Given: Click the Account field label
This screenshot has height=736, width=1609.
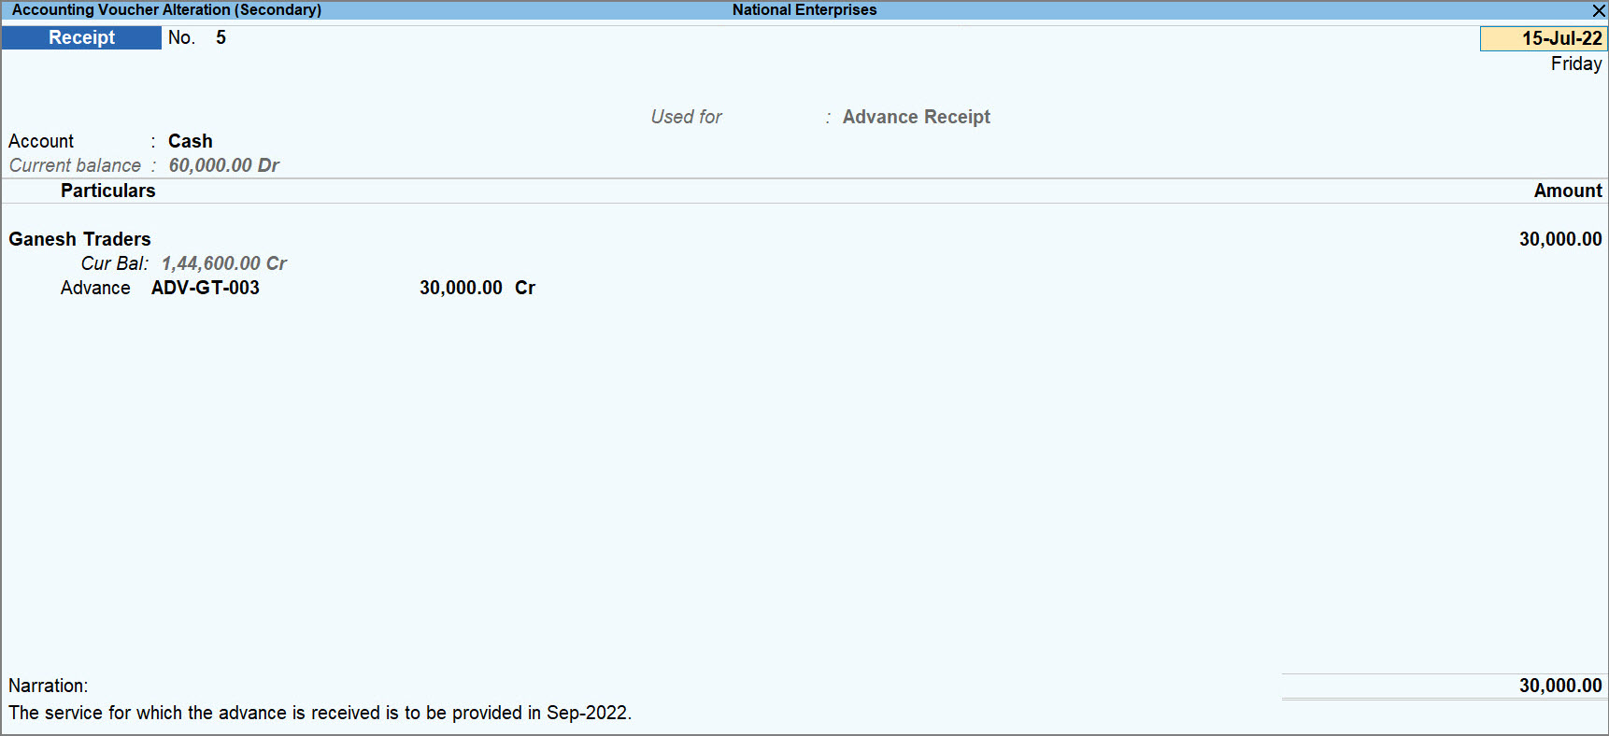Looking at the screenshot, I should point(41,141).
